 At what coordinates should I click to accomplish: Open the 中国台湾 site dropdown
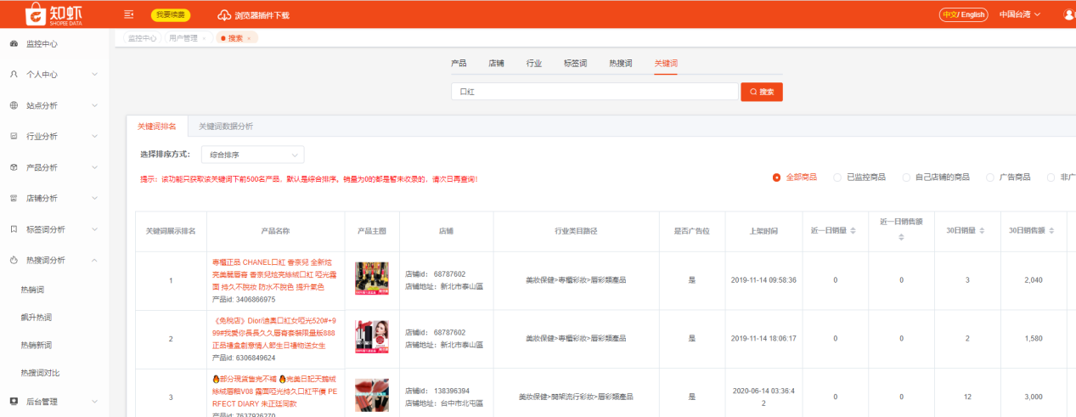click(1020, 14)
